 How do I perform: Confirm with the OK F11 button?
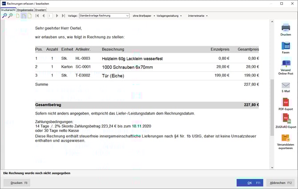250,183
